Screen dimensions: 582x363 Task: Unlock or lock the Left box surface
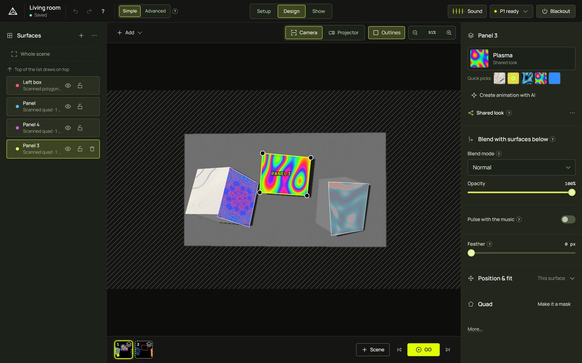pyautogui.click(x=80, y=85)
